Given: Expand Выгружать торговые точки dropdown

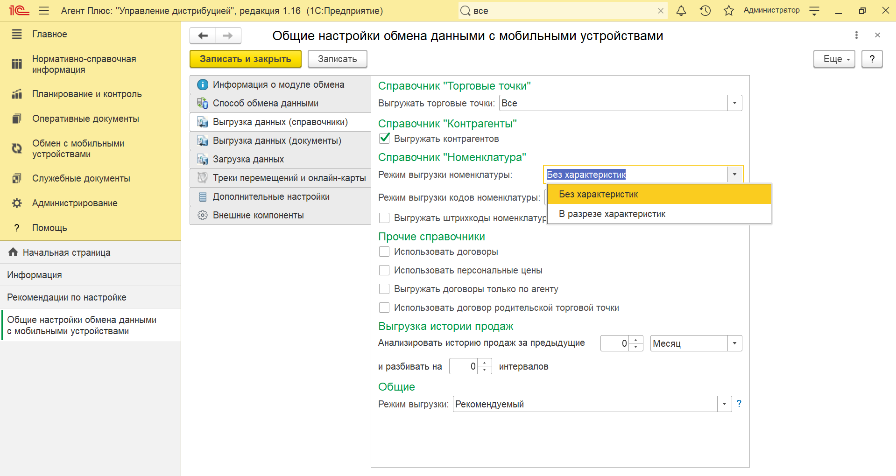Looking at the screenshot, I should click(x=734, y=103).
